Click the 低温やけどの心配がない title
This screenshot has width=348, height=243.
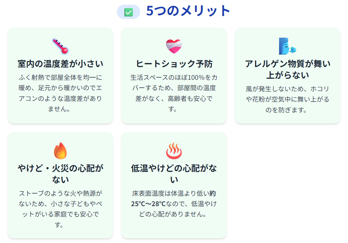(x=174, y=174)
